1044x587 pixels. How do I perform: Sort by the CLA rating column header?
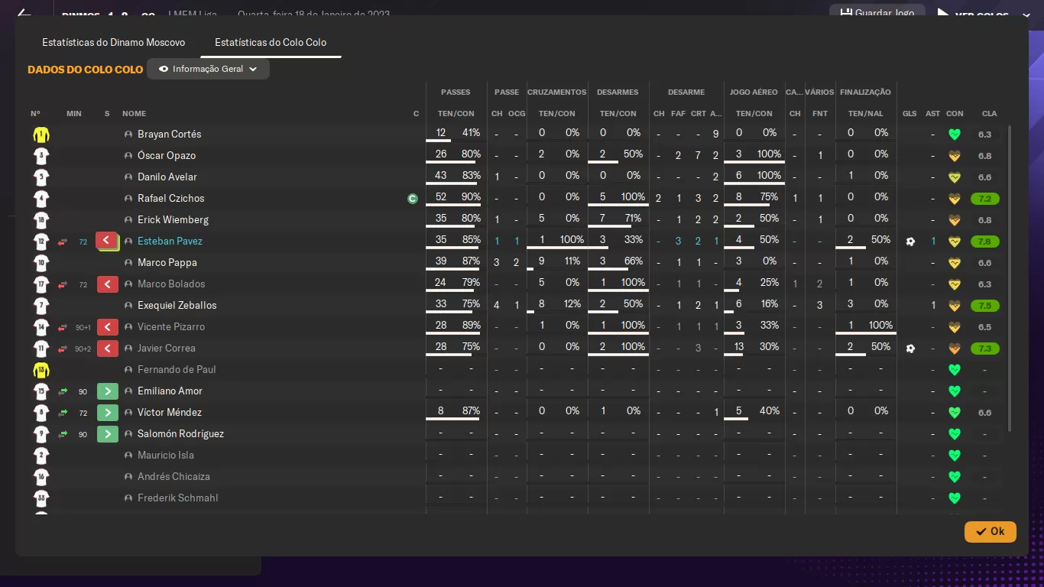[989, 114]
